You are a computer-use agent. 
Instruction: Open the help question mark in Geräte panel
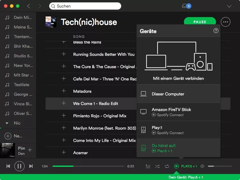216,31
